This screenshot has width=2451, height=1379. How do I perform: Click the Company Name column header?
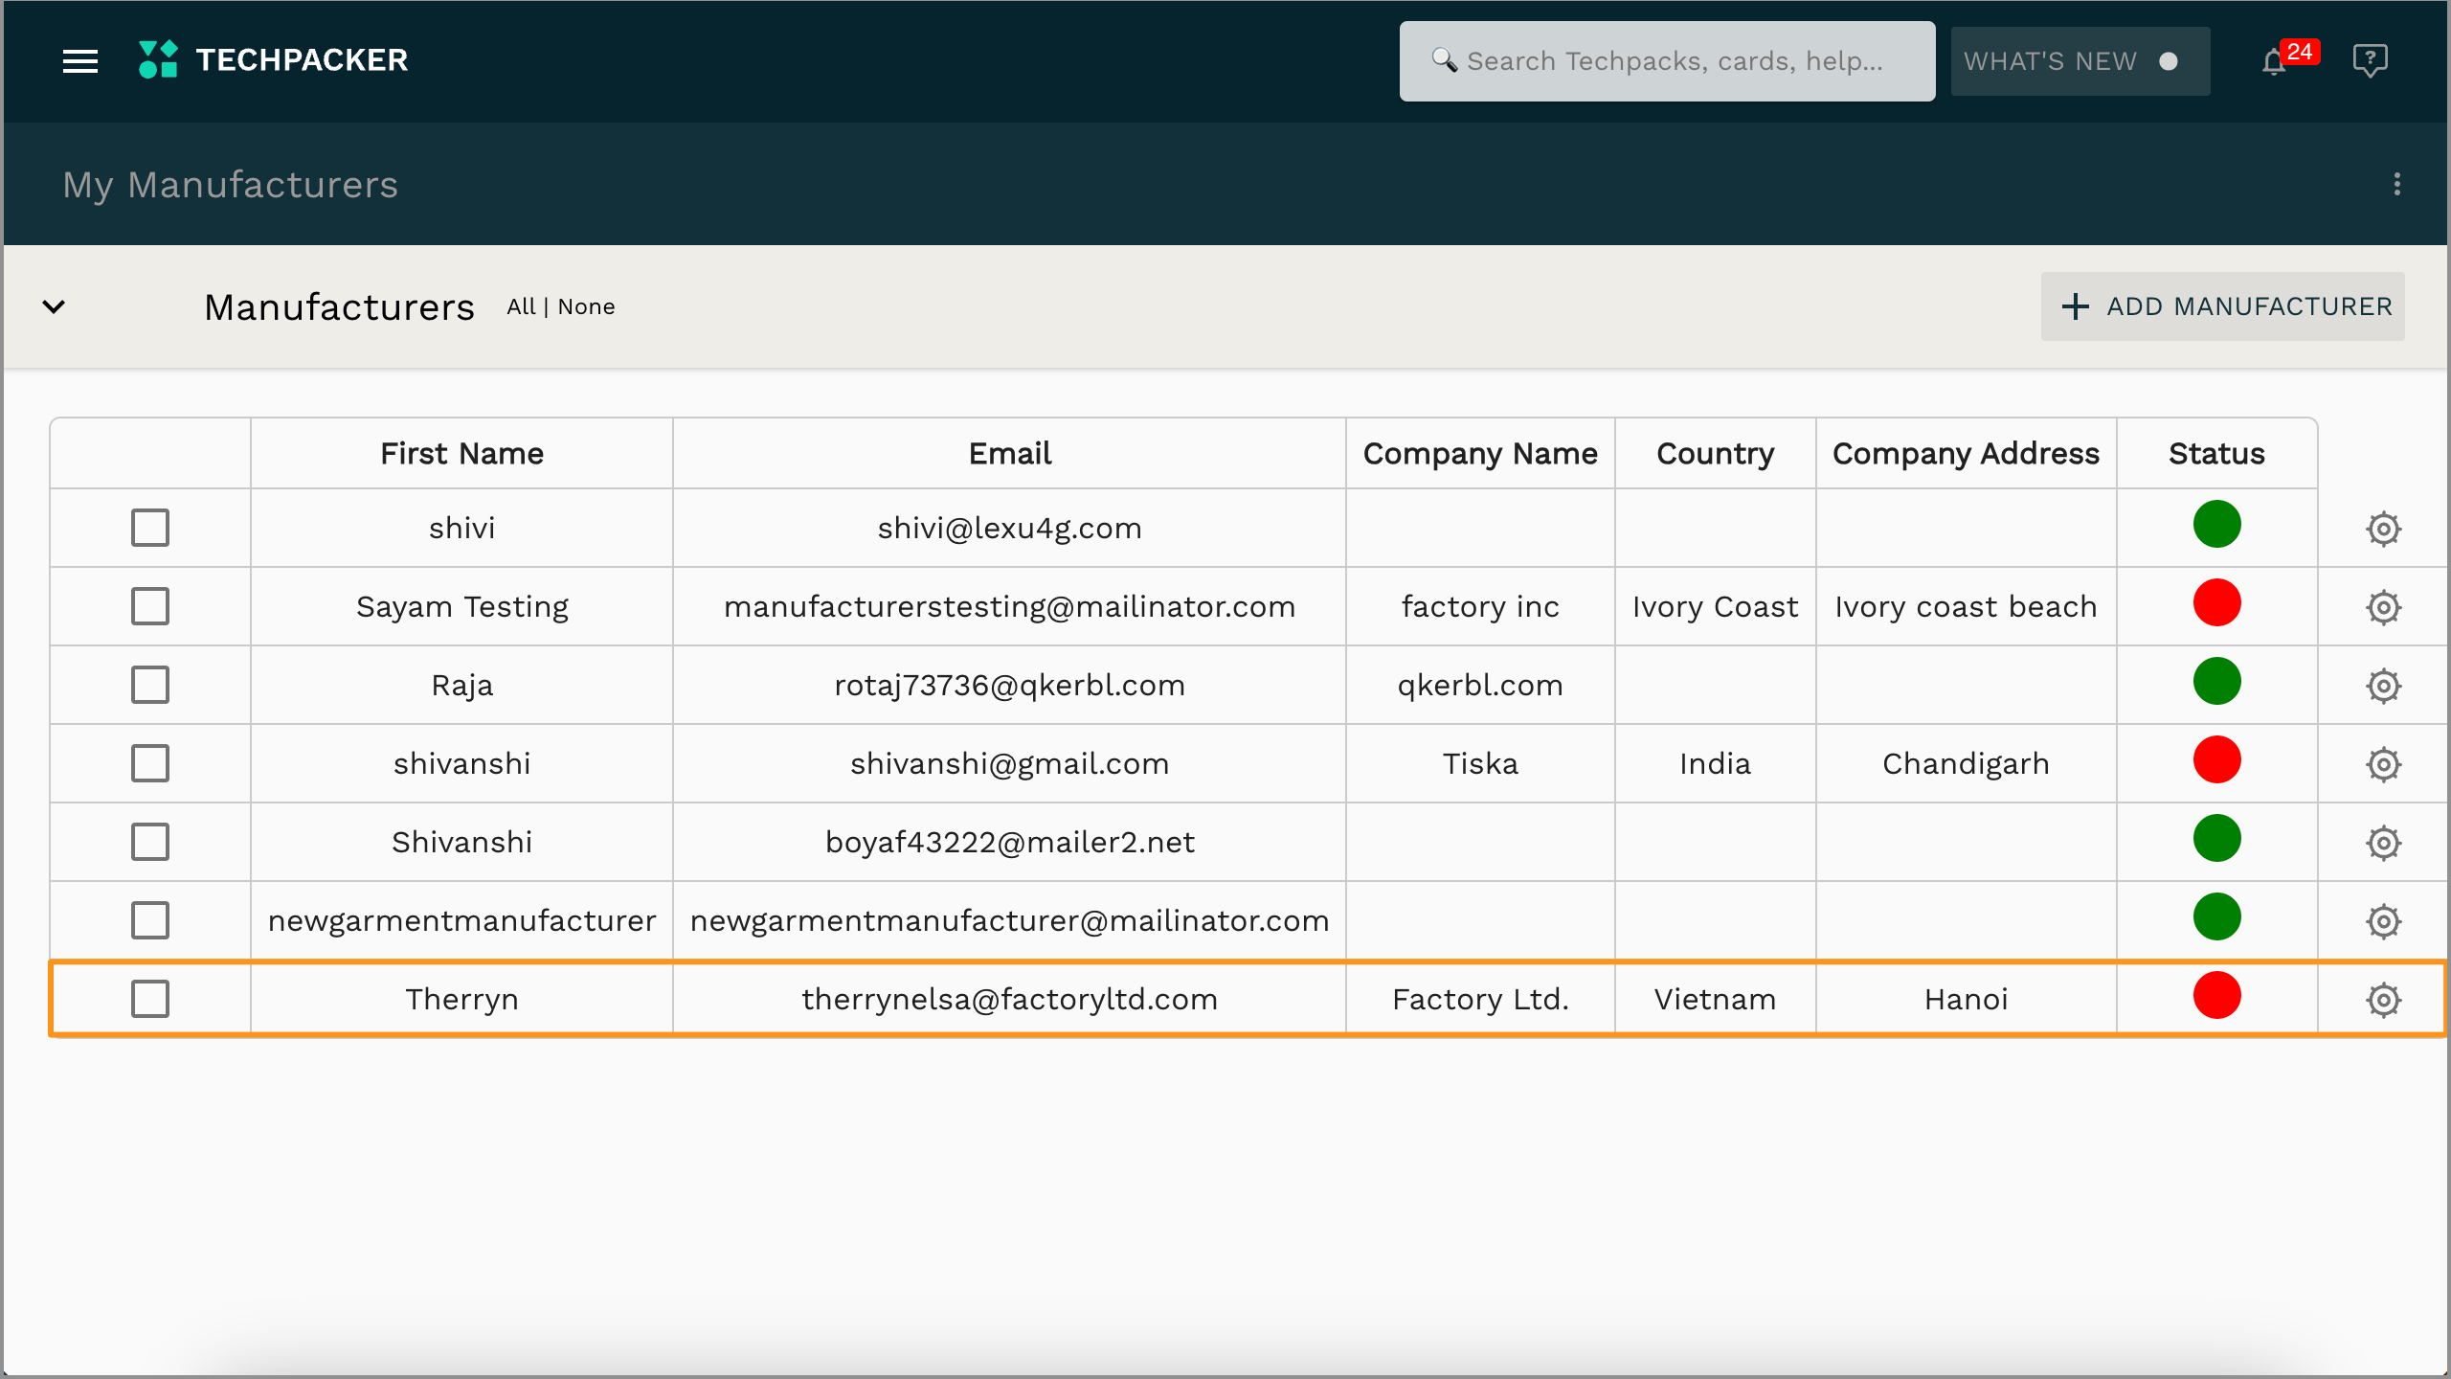pyautogui.click(x=1480, y=453)
